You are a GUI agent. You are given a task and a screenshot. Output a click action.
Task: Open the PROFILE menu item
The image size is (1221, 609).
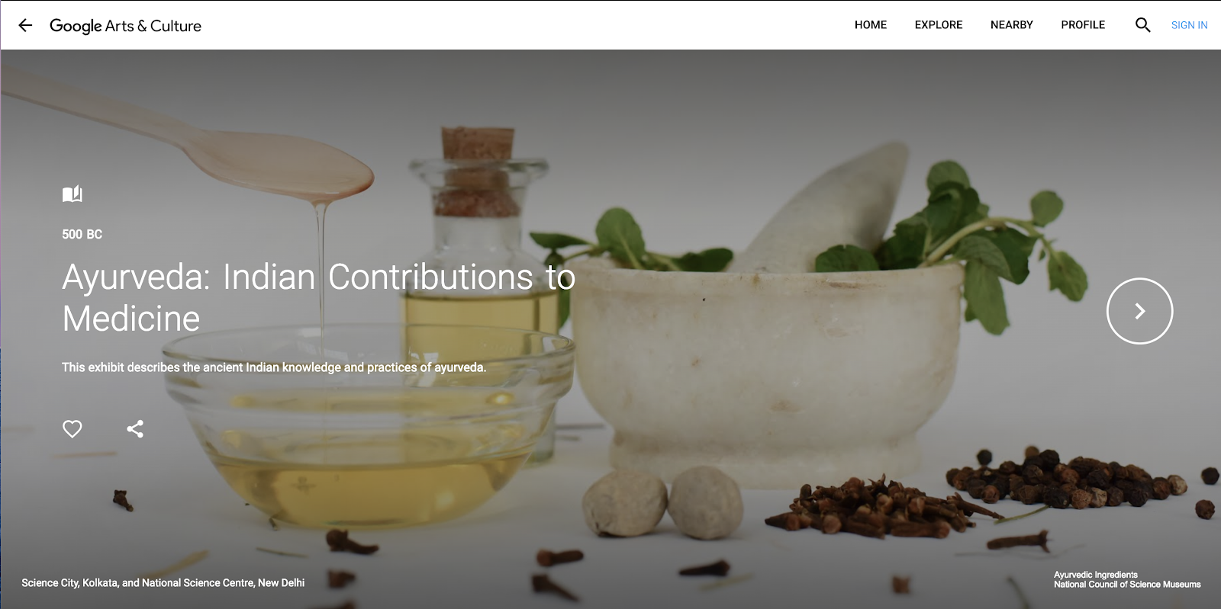point(1083,25)
